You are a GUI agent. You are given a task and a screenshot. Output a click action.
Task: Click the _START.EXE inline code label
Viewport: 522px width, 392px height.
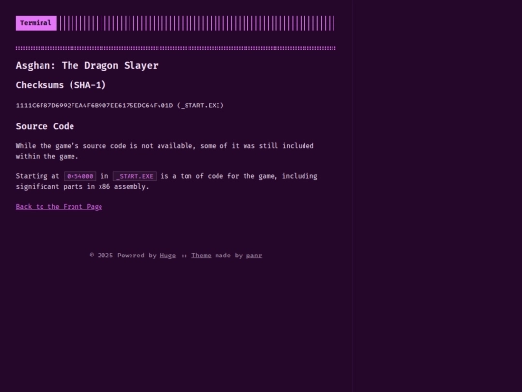tap(134, 176)
